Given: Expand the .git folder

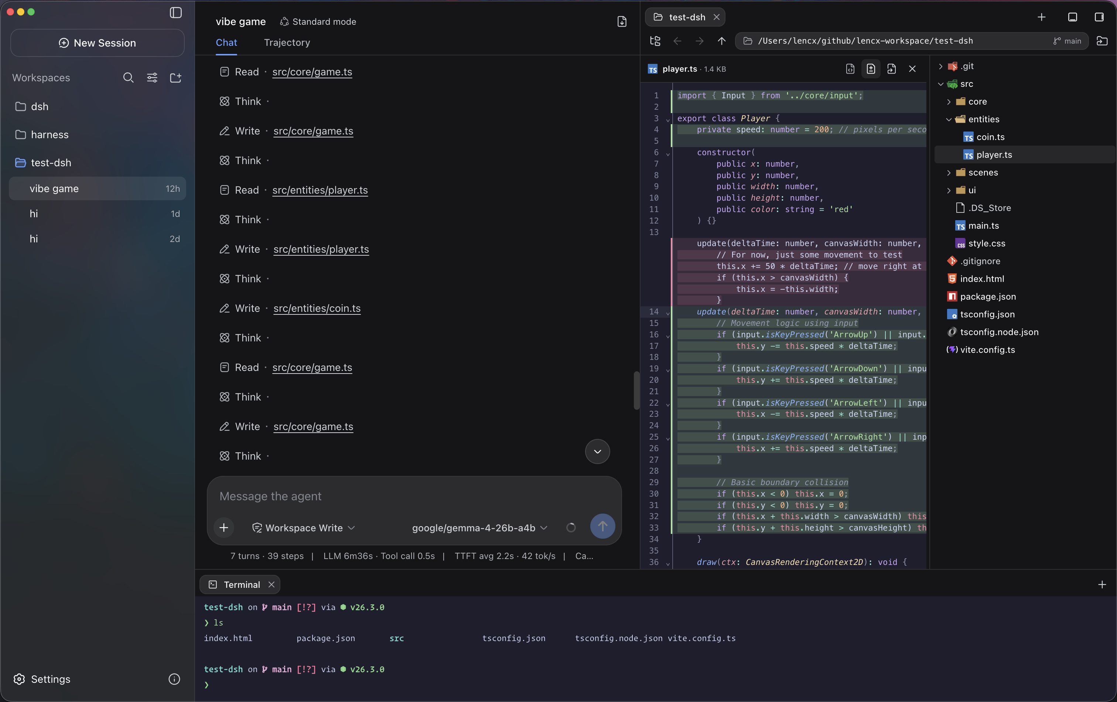Looking at the screenshot, I should click(x=941, y=67).
